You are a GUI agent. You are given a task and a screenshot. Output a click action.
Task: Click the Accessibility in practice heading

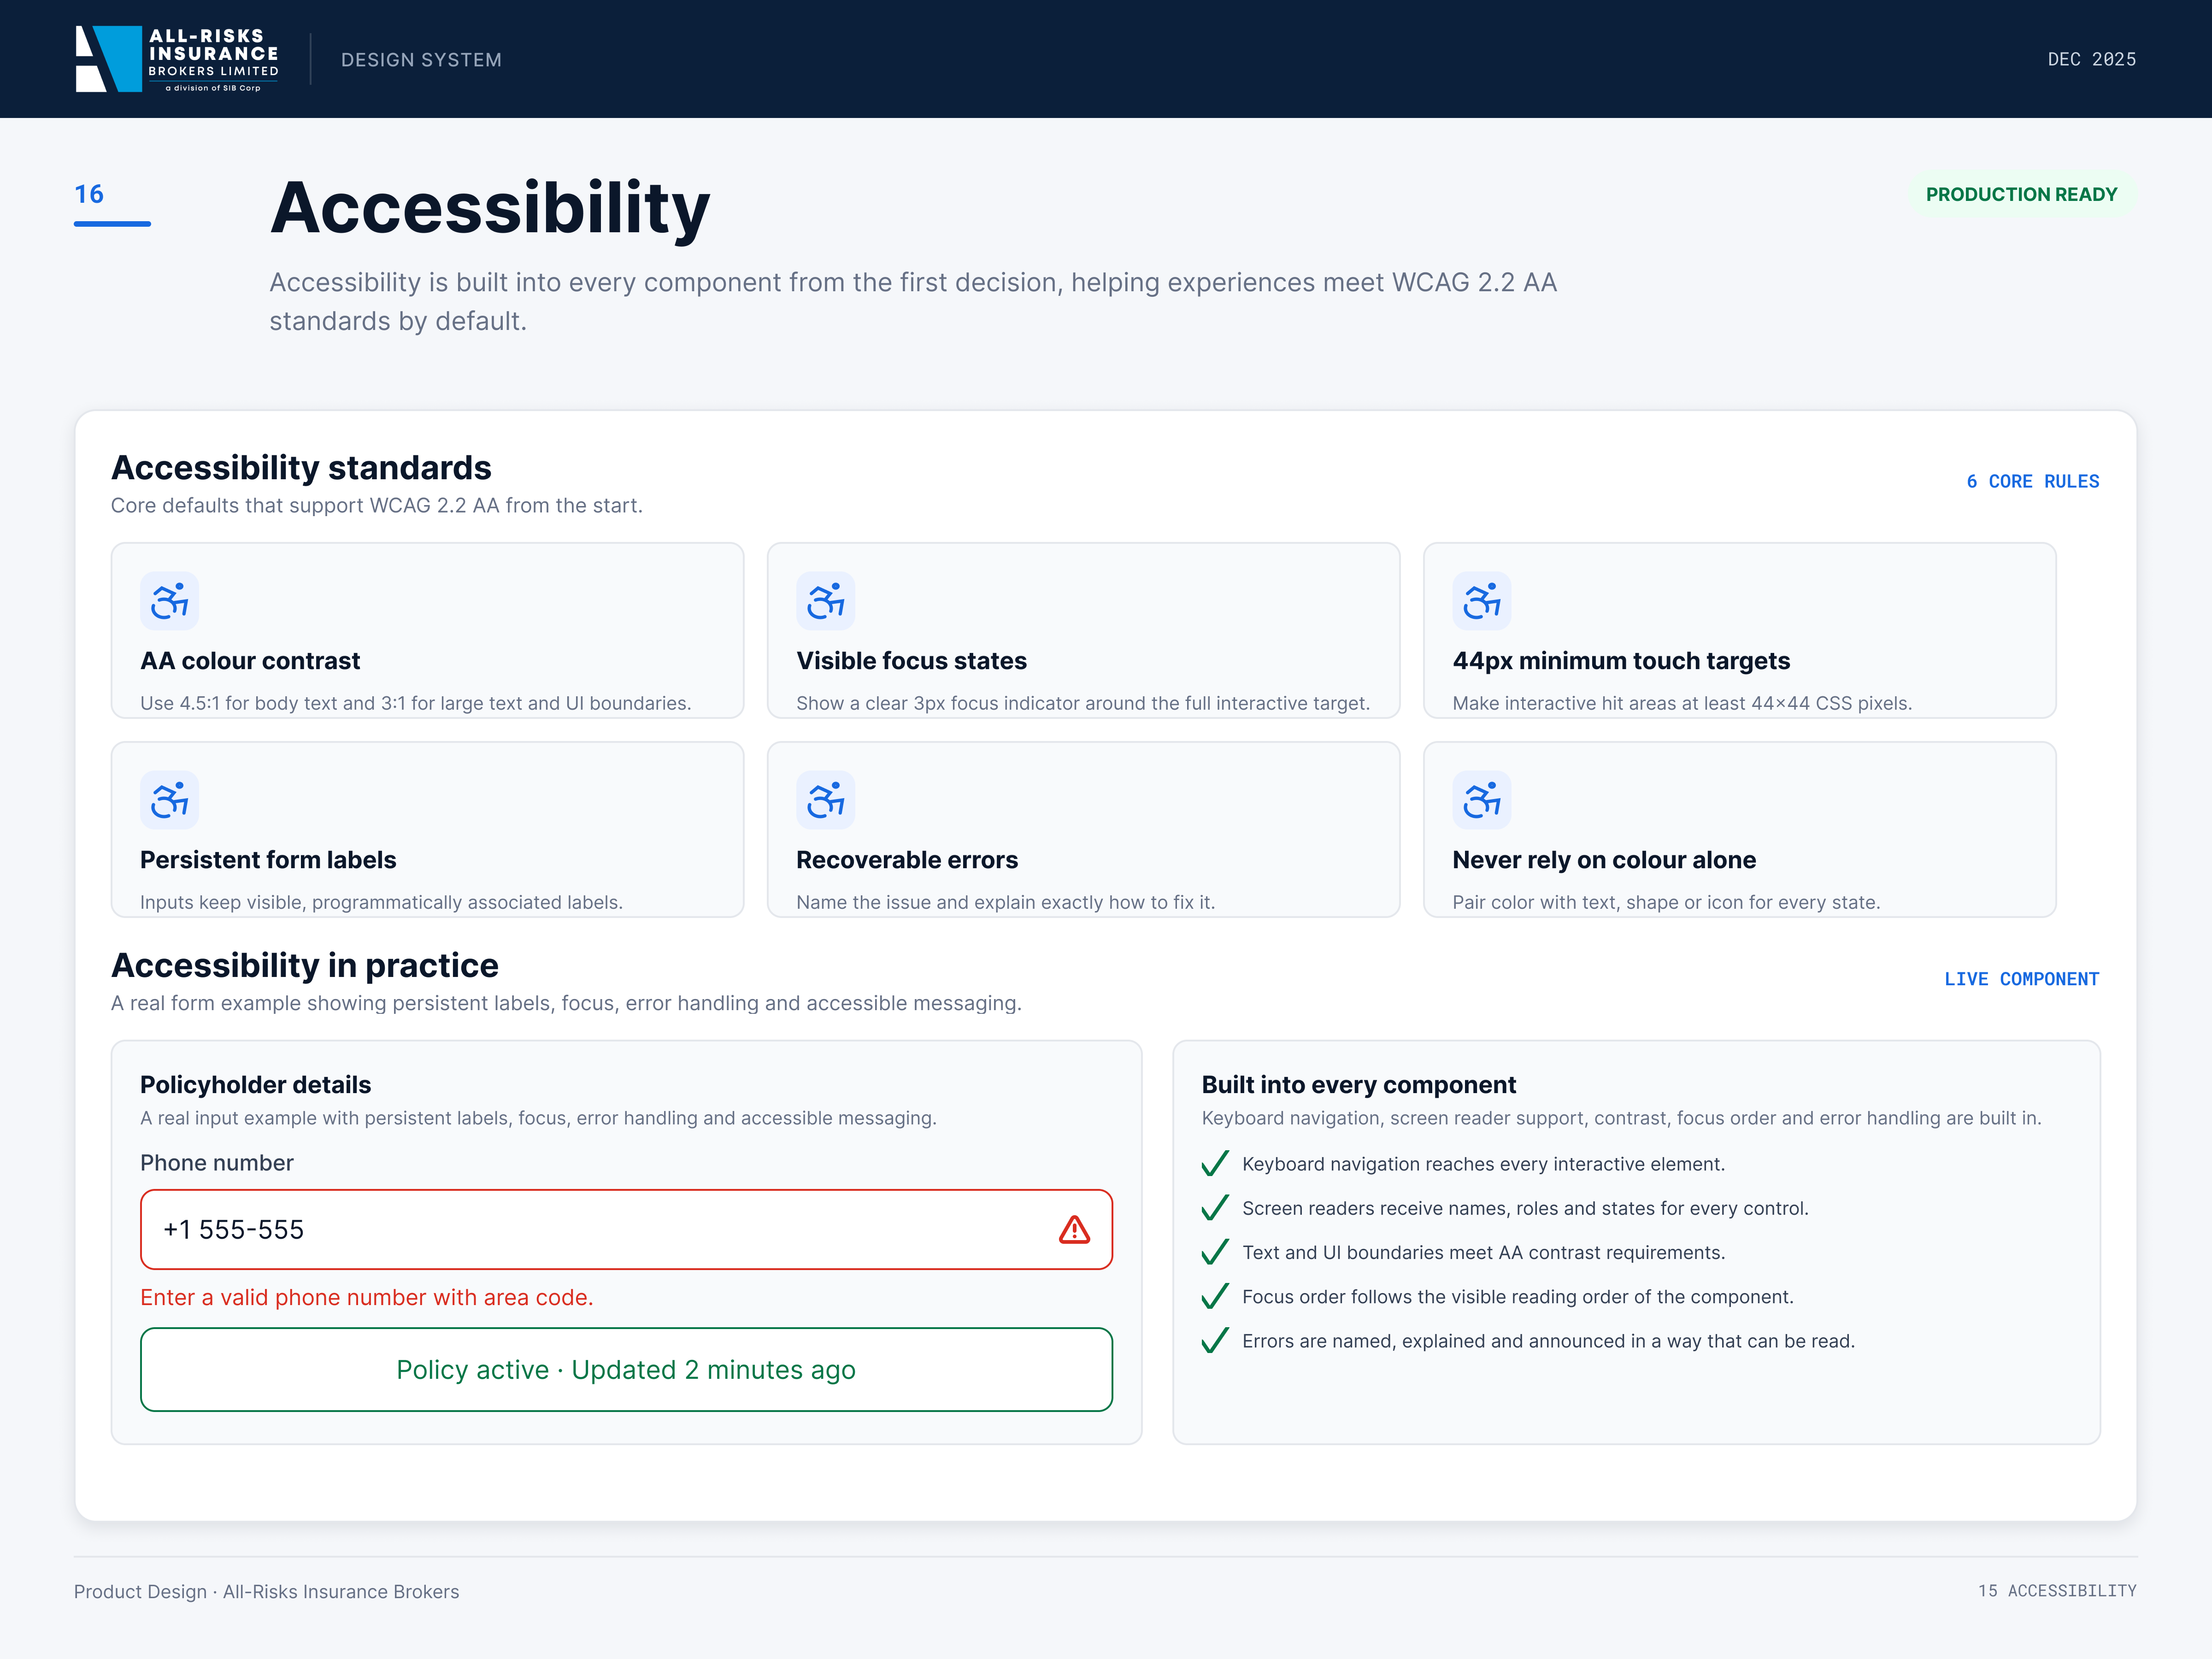point(305,965)
